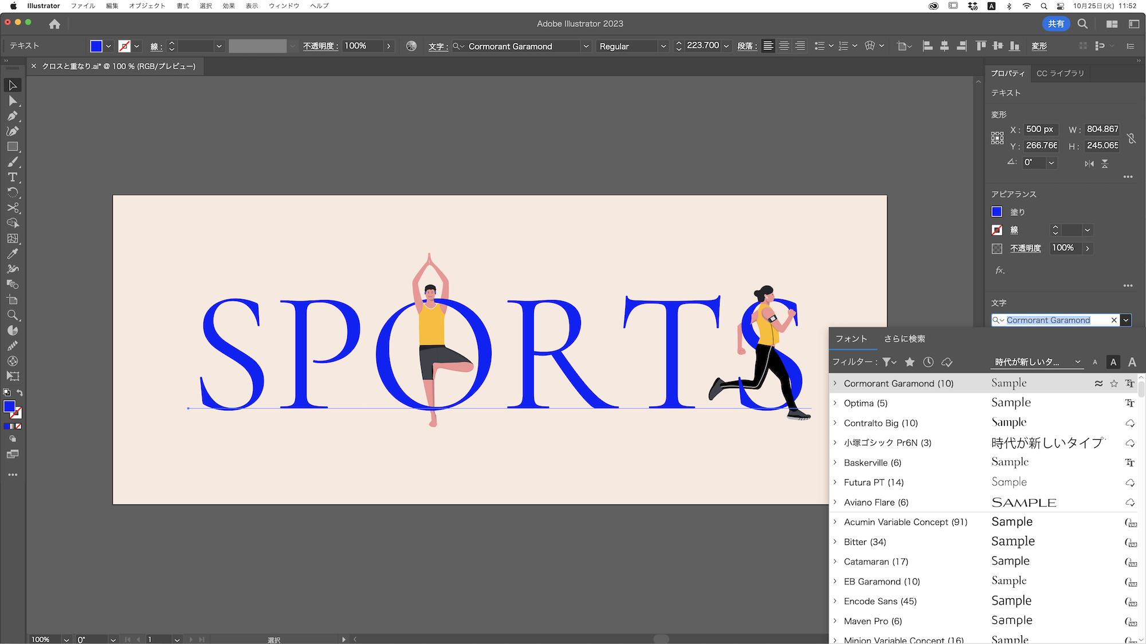Open the font family dropdown arrow
Screen dimensions: 1146x644
(x=586, y=46)
